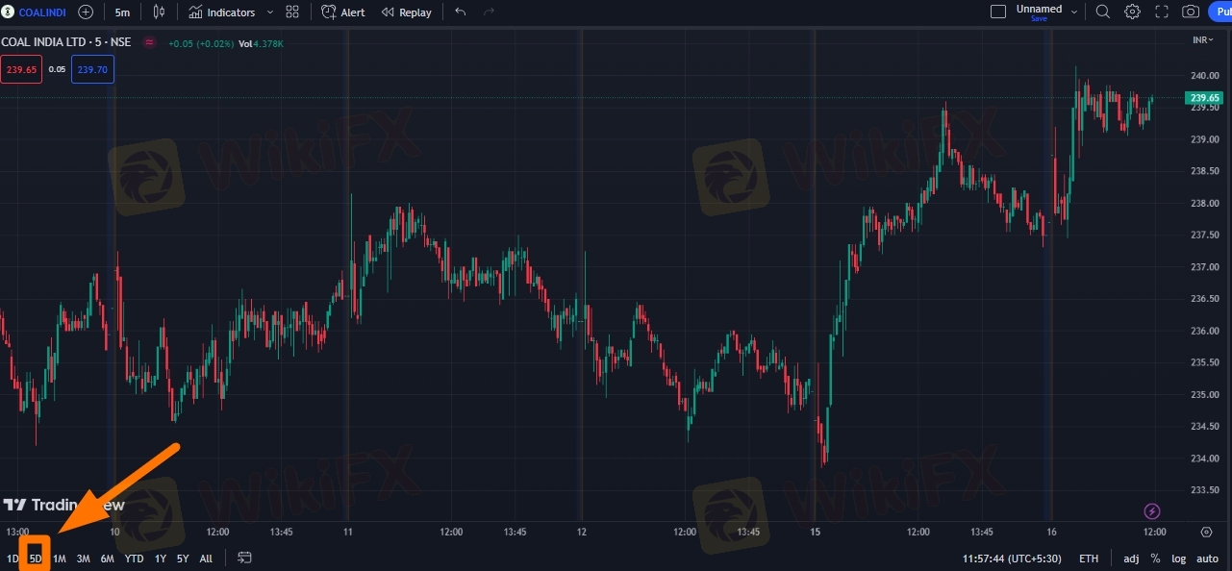
Task: Open chart settings gear
Action: pos(1132,12)
